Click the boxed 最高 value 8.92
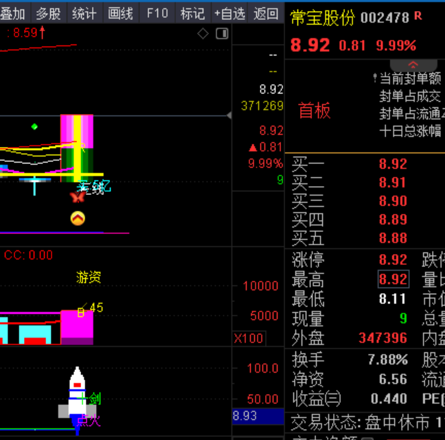This screenshot has width=445, height=440. (x=393, y=279)
